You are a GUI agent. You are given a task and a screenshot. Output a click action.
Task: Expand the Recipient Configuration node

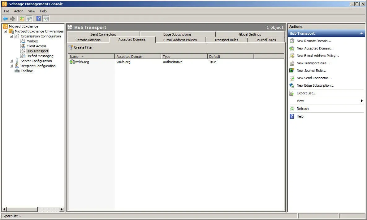[x=11, y=66]
